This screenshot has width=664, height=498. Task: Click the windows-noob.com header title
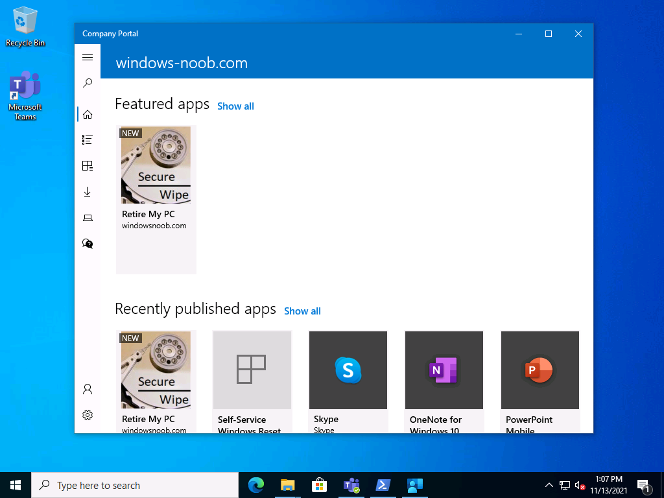click(x=182, y=63)
